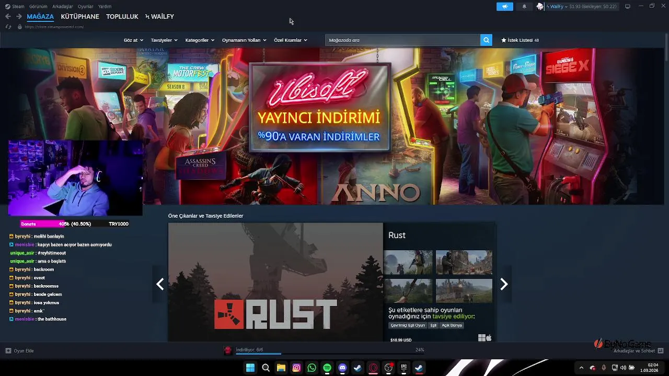Open the top-right Rust screenshot thumbnail
This screenshot has height=376, width=669.
[464, 262]
